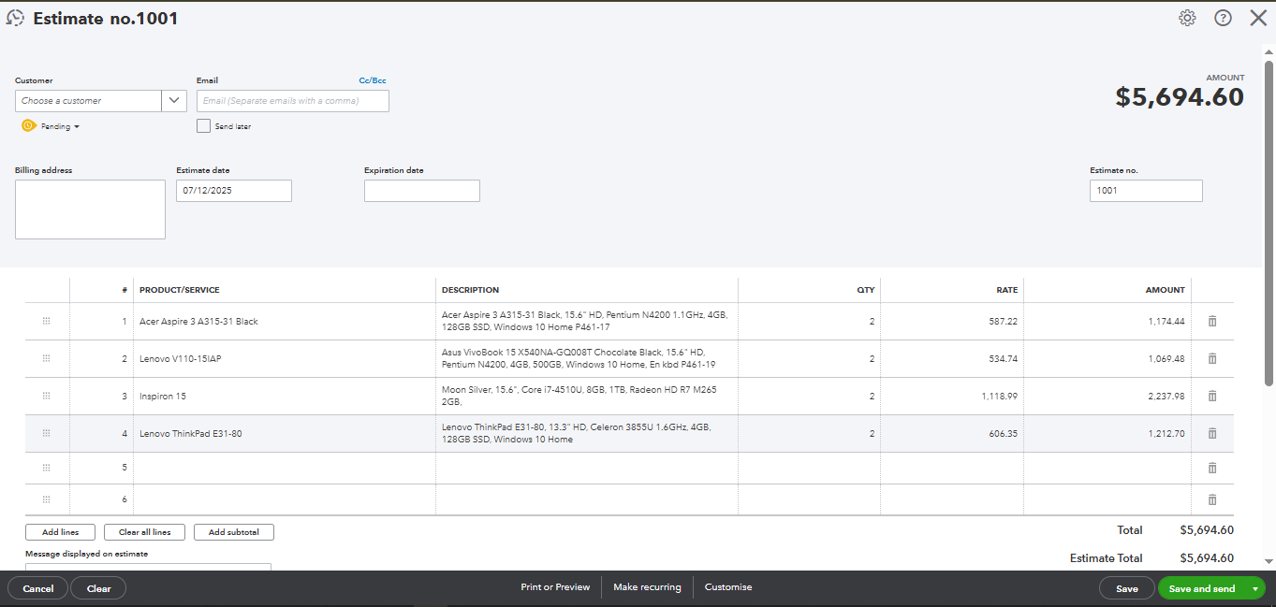Grab the drag handle of row 1

(46, 321)
